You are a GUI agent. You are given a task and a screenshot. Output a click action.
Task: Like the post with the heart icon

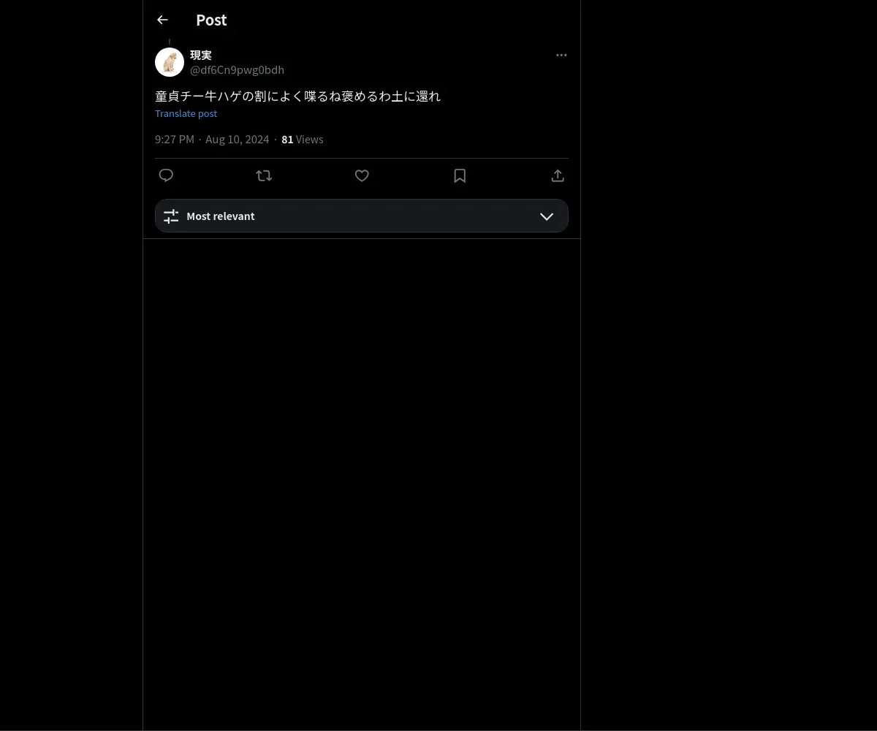[x=362, y=175]
